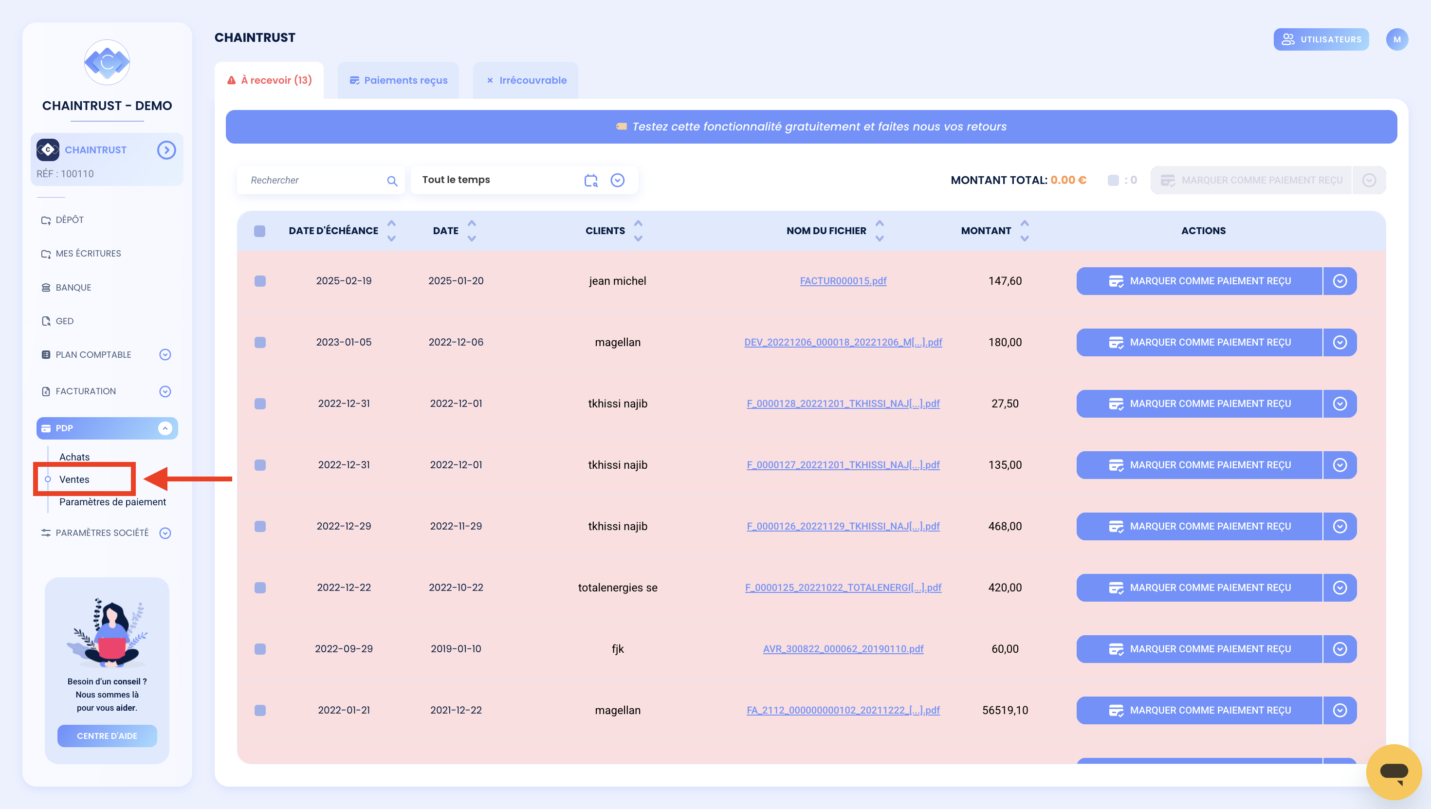
Task: Toggle the select-all header checkbox
Action: [x=259, y=231]
